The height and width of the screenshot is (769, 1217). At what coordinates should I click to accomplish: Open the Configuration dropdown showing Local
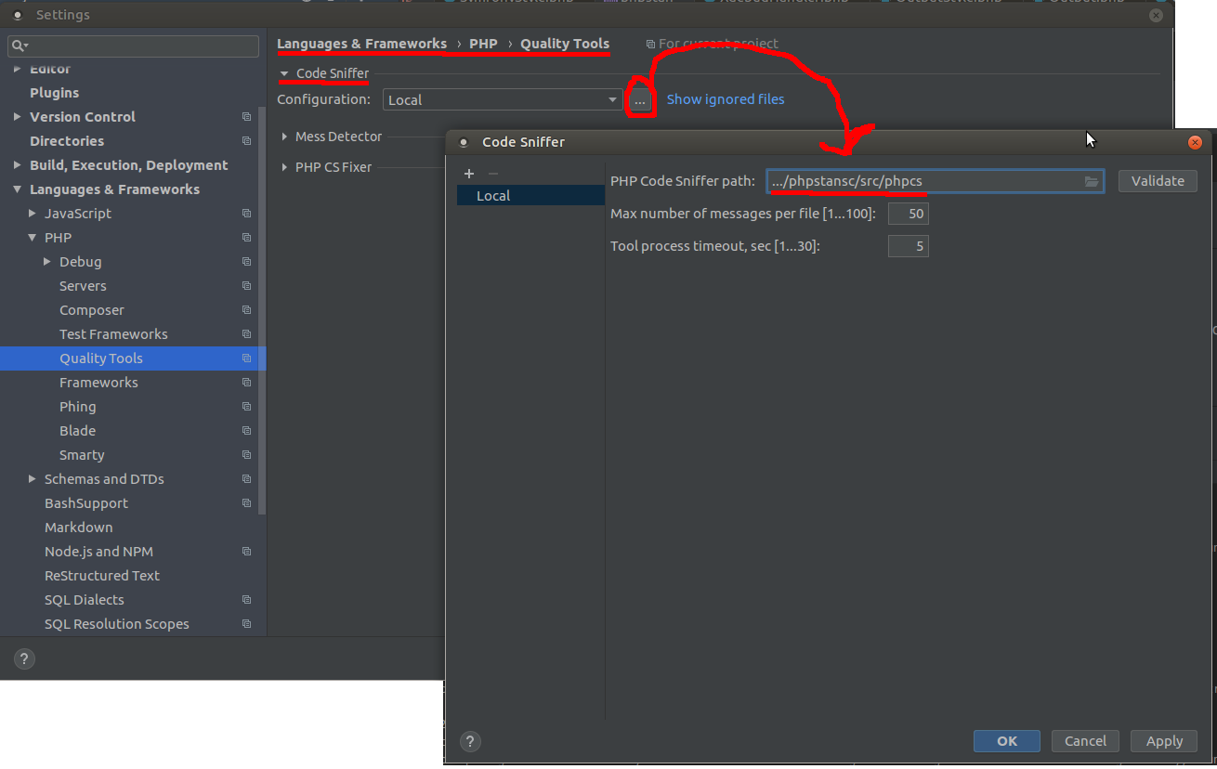pos(503,99)
